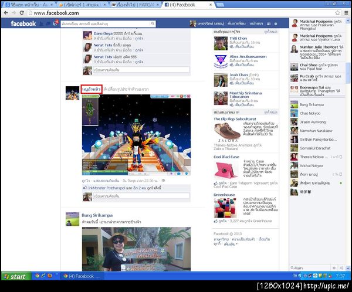Switch to the FAPGA browser tab
The image size is (352, 292).
135,5
